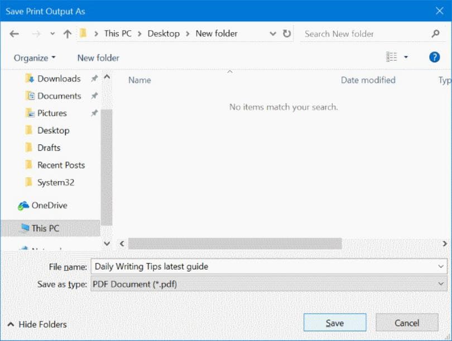Open the Save as type dropdown
Screen dimensions: 452x341
click(440, 284)
